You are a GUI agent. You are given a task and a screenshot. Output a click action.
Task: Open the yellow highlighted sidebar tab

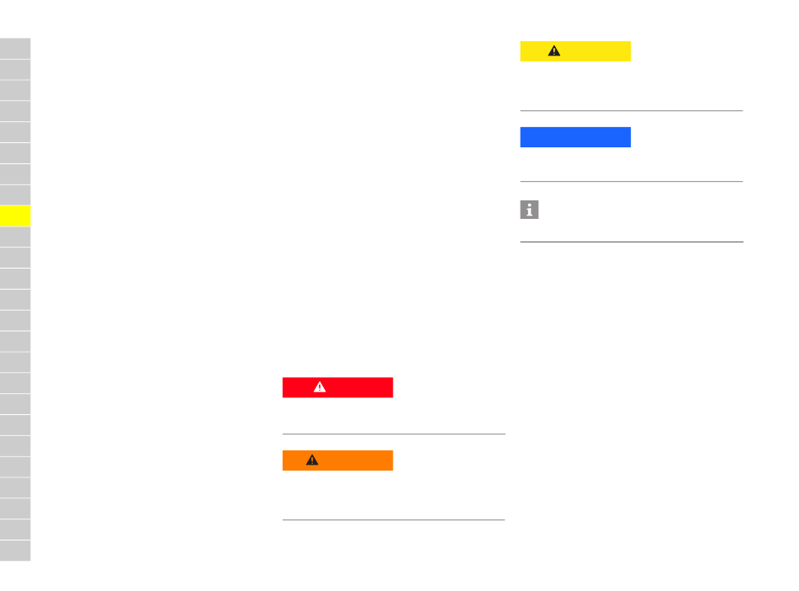(x=15, y=216)
